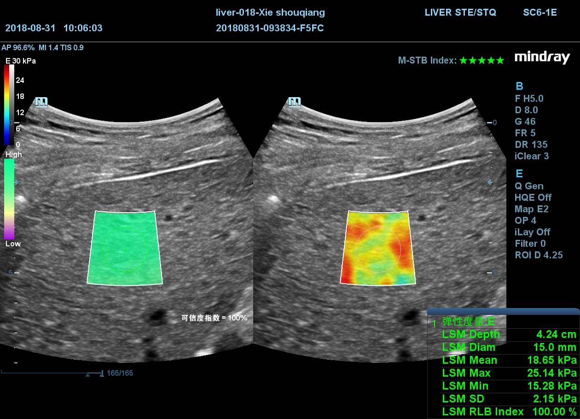Click the probe orientation marker on right image
Viewport: 580px width, 419px height.
tap(294, 102)
